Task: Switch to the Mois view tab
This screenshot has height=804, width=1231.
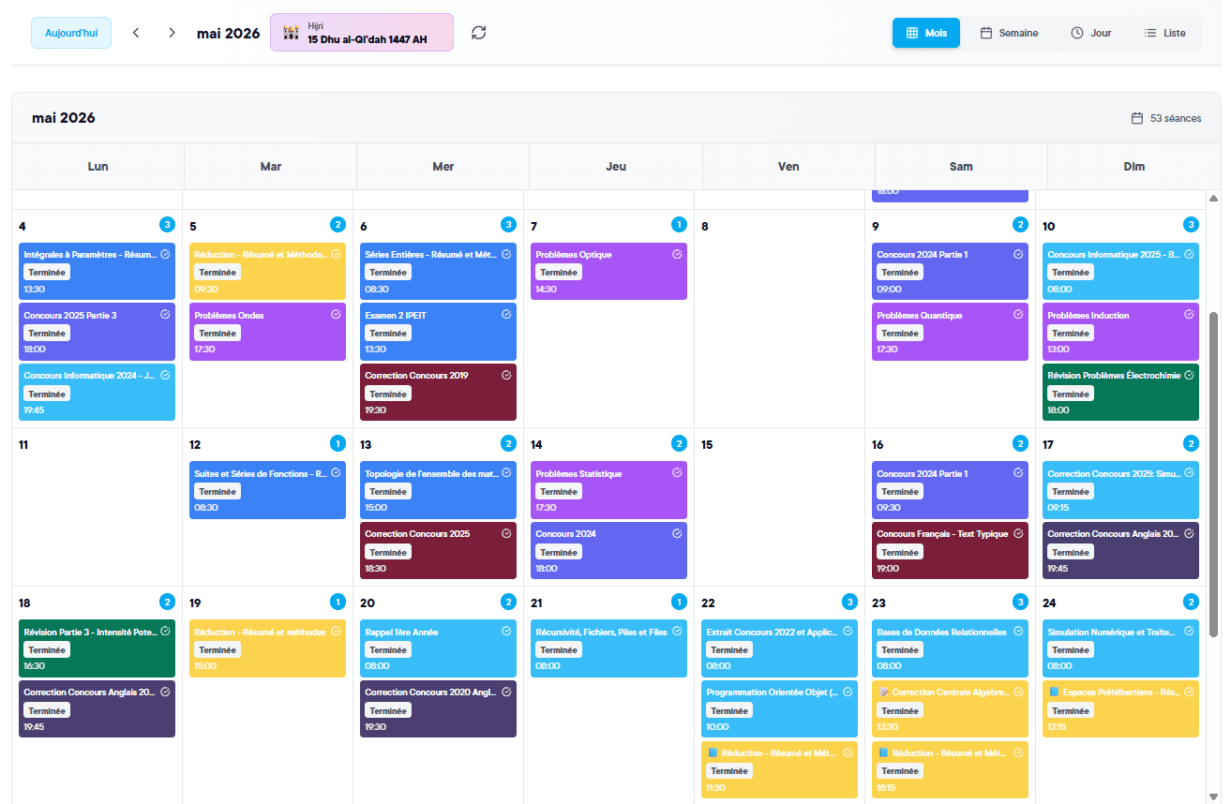Action: (x=926, y=33)
